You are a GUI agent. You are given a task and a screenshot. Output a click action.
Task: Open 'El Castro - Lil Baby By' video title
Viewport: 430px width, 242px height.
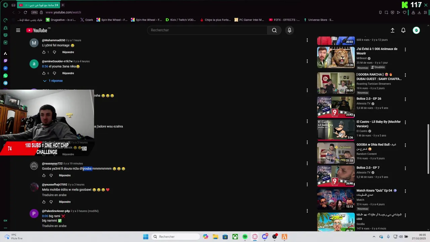pos(379,124)
